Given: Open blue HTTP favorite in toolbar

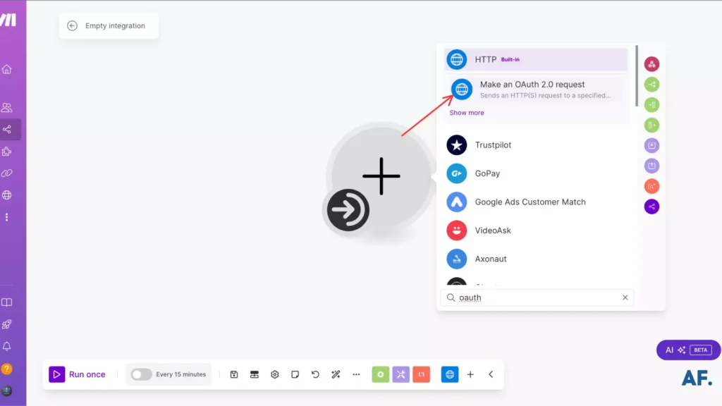Looking at the screenshot, I should [x=450, y=374].
